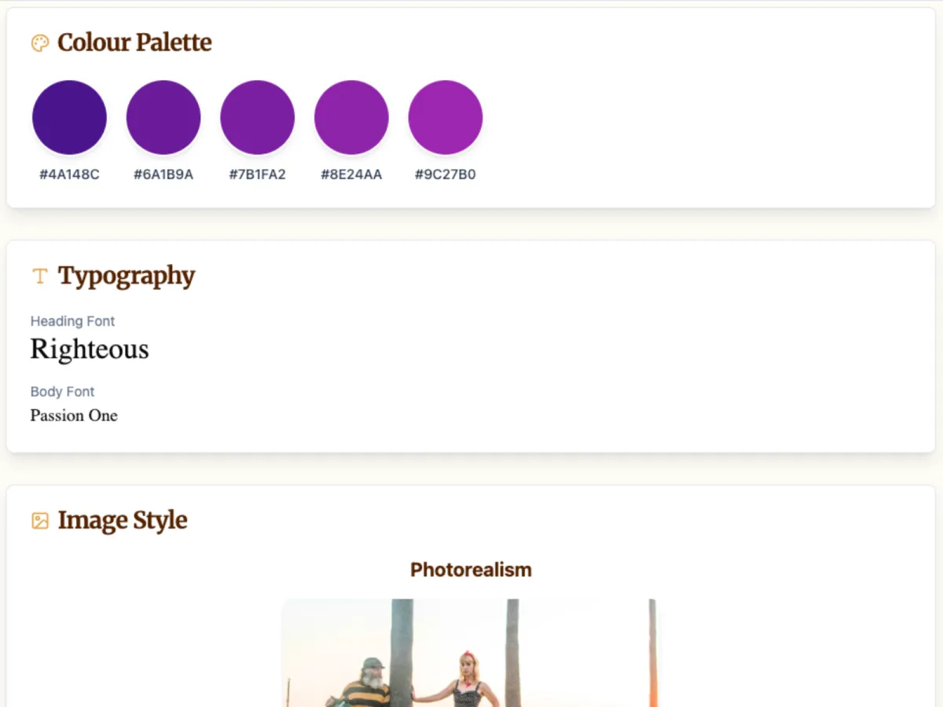Viewport: 943px width, 707px height.
Task: Click the Passion One body font name
Action: (74, 416)
